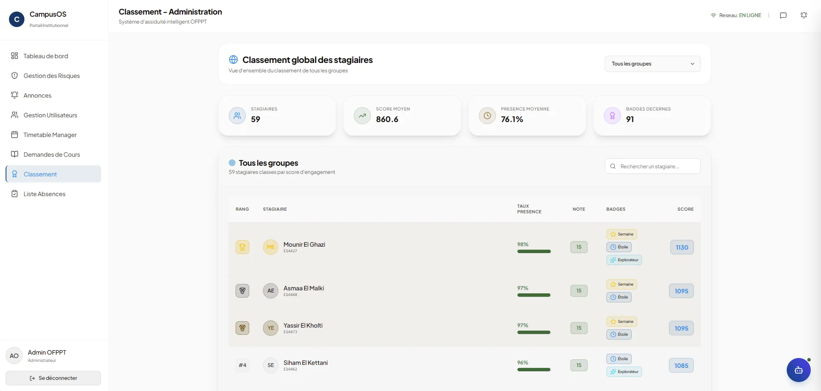Select trainee name Siham El Kettani

pyautogui.click(x=305, y=363)
